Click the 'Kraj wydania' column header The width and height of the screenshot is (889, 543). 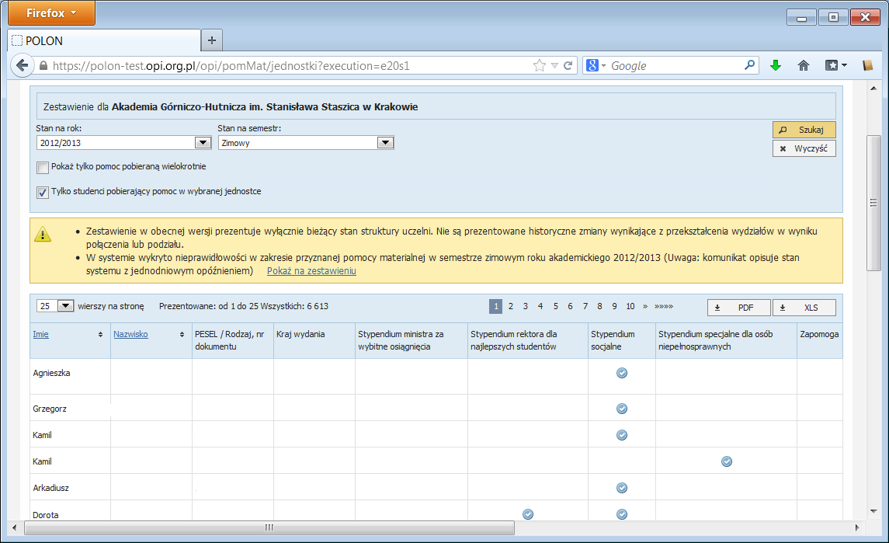click(314, 340)
